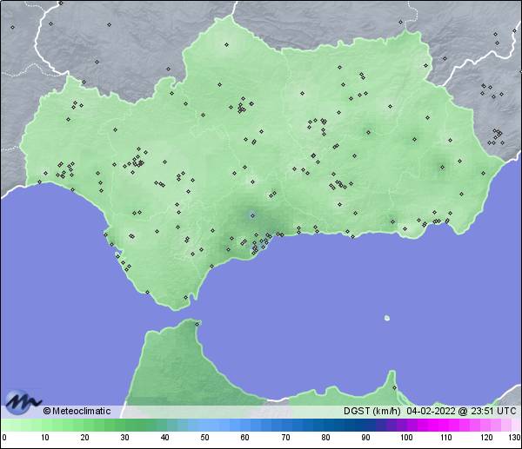The height and width of the screenshot is (449, 522).
Task: Pick the blue swatch at 60 on scale
Action: [245, 425]
